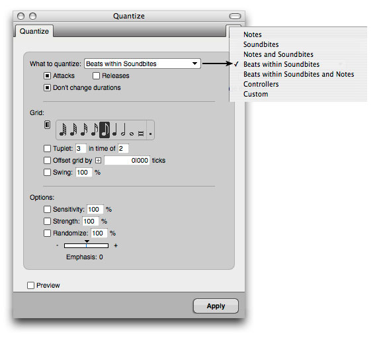The width and height of the screenshot is (381, 338).
Task: Select the 64th note grid value
Action: pos(73,130)
